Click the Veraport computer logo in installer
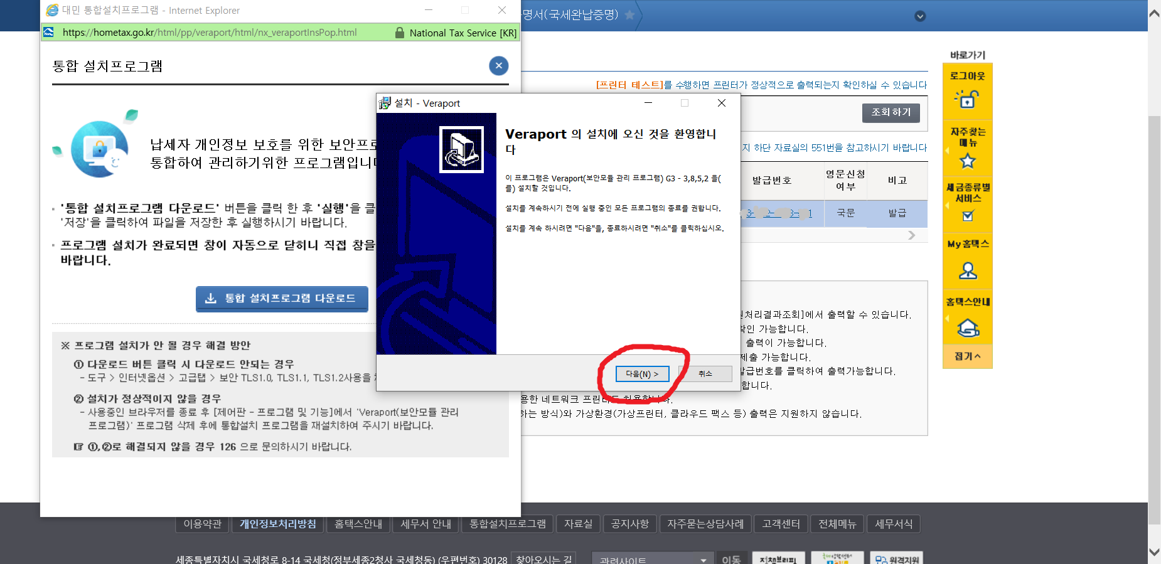Screen dimensions: 1161x564 pos(461,149)
